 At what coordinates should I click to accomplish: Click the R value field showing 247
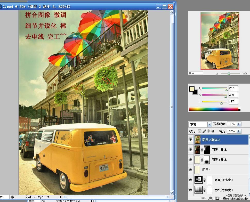tap(233, 88)
